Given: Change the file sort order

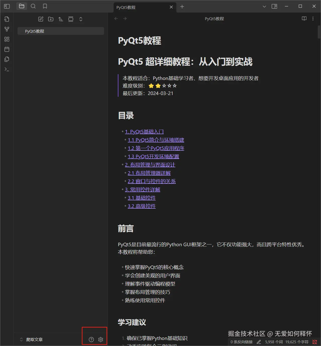Looking at the screenshot, I should pyautogui.click(x=61, y=19).
